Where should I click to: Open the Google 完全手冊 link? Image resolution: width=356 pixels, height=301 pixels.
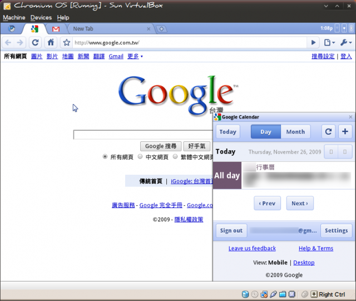pos(161,205)
